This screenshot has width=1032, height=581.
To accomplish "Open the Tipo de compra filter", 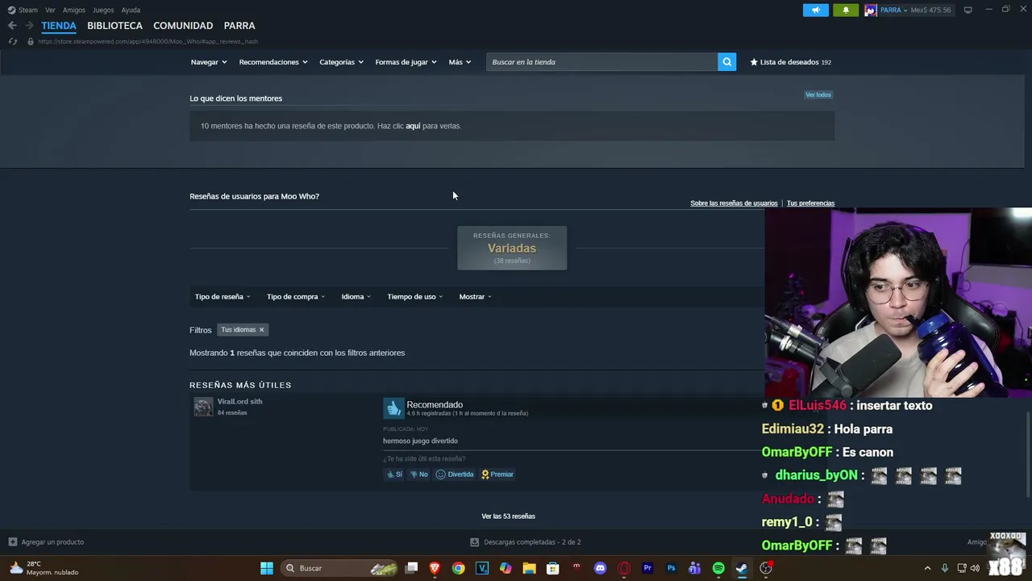I will (x=296, y=297).
